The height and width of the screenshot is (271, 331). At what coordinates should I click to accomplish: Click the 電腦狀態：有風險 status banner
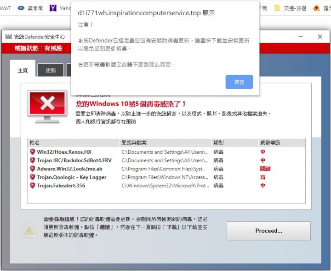[39, 48]
